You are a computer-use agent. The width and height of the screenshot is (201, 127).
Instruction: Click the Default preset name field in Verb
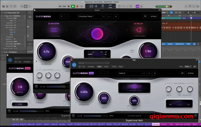tap(129, 73)
